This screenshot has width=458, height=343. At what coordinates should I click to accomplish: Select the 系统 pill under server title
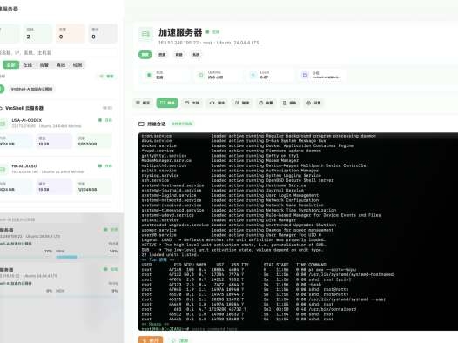coord(196,55)
